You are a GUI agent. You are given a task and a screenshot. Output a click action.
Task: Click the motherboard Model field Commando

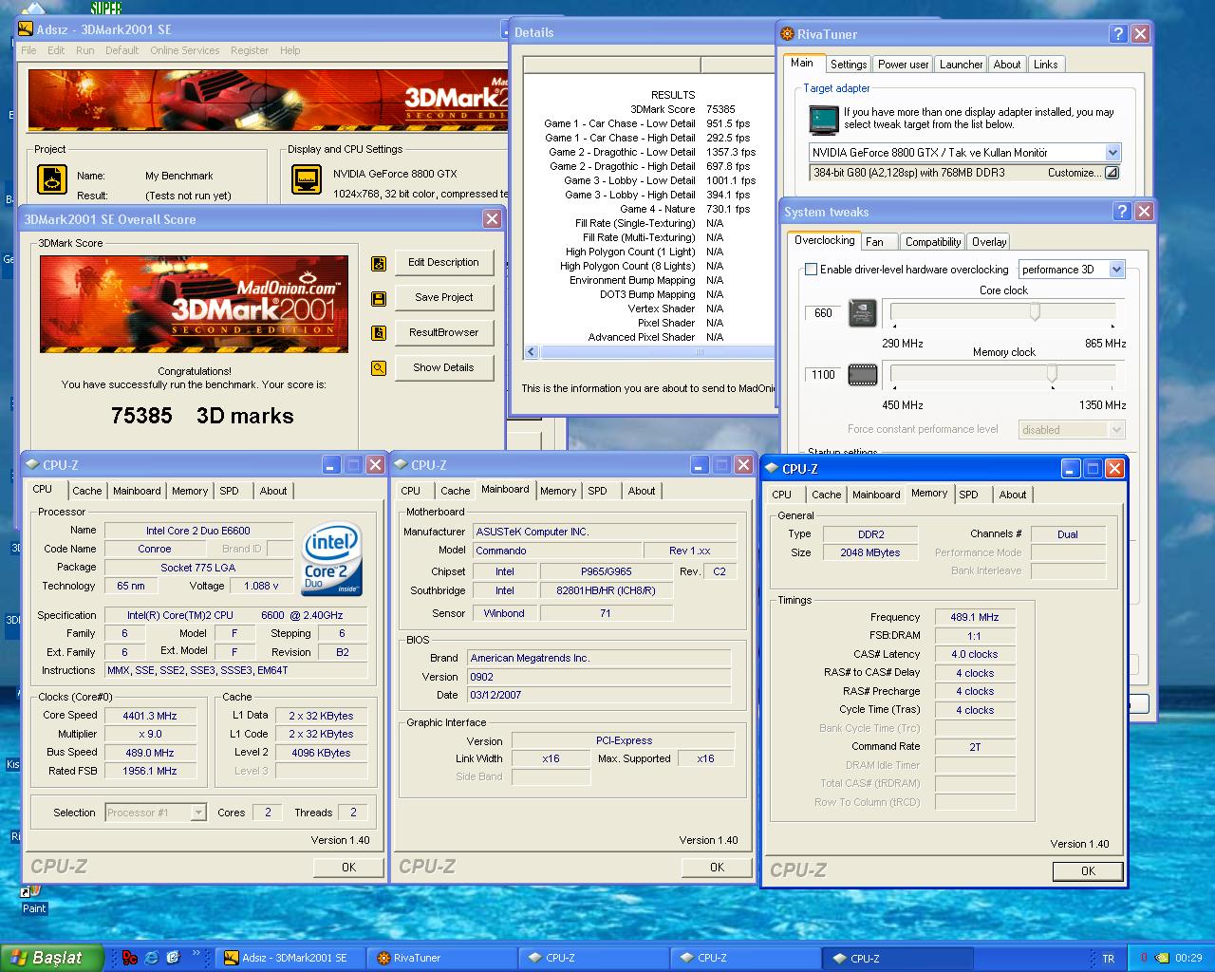(x=557, y=551)
